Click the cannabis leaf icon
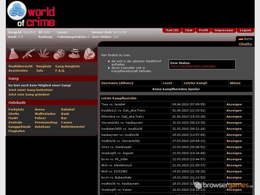The width and height of the screenshot is (260, 195). (x=44, y=54)
